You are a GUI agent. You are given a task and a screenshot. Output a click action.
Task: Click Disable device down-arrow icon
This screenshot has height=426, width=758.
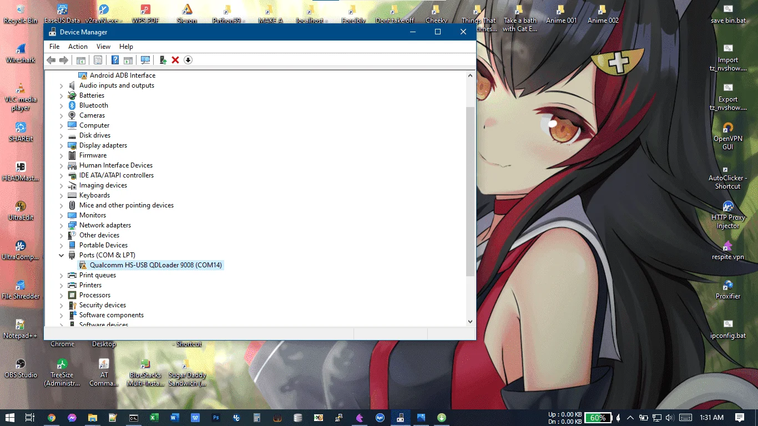188,60
